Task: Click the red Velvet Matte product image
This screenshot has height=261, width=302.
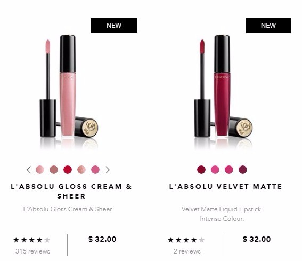Action: tap(223, 91)
